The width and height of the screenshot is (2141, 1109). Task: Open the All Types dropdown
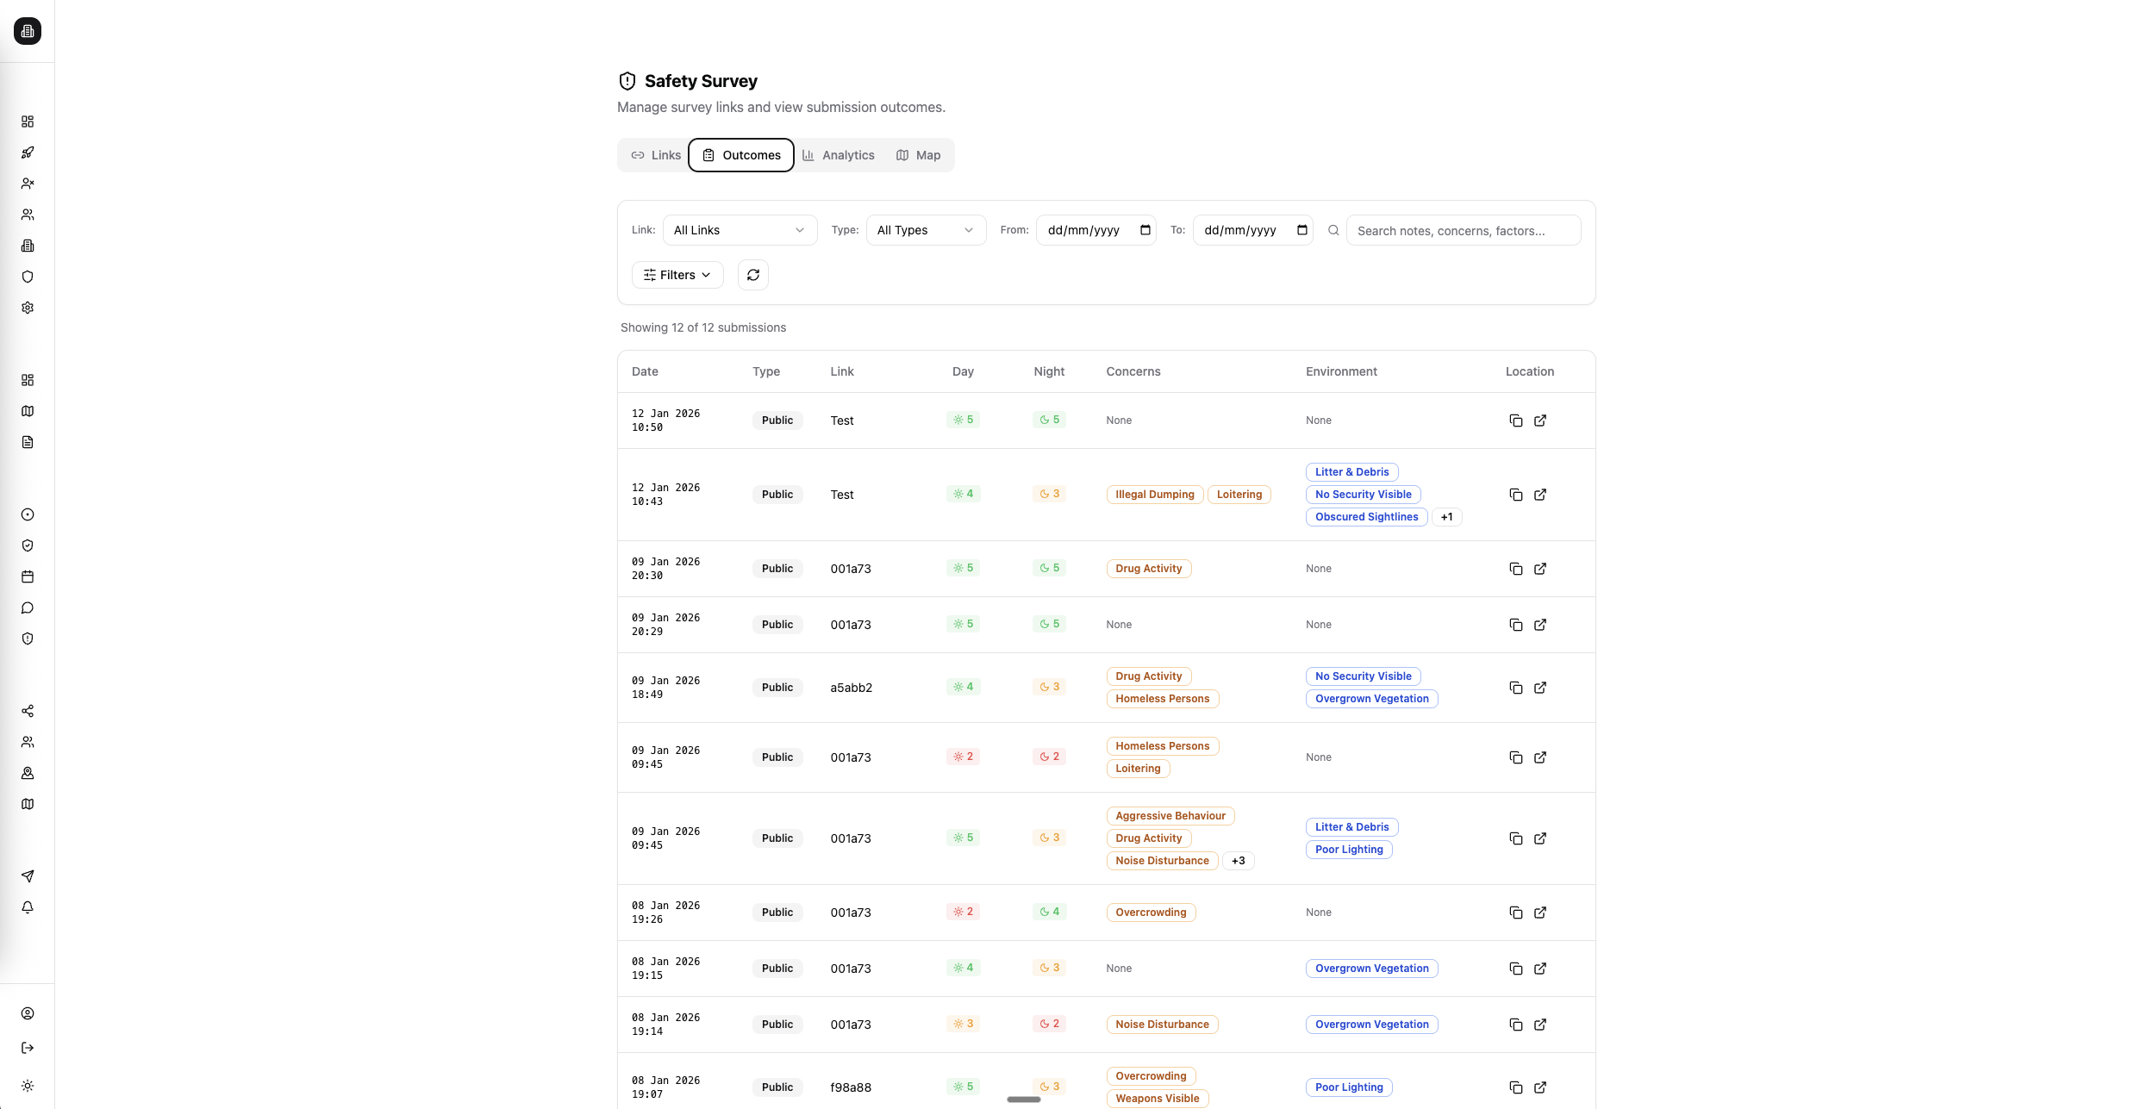925,230
